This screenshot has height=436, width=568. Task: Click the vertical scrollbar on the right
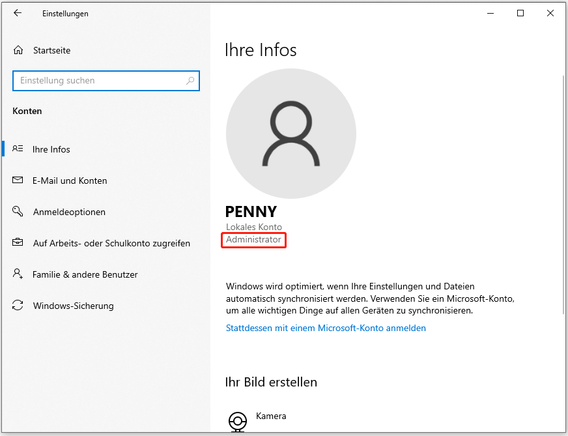tap(562, 196)
